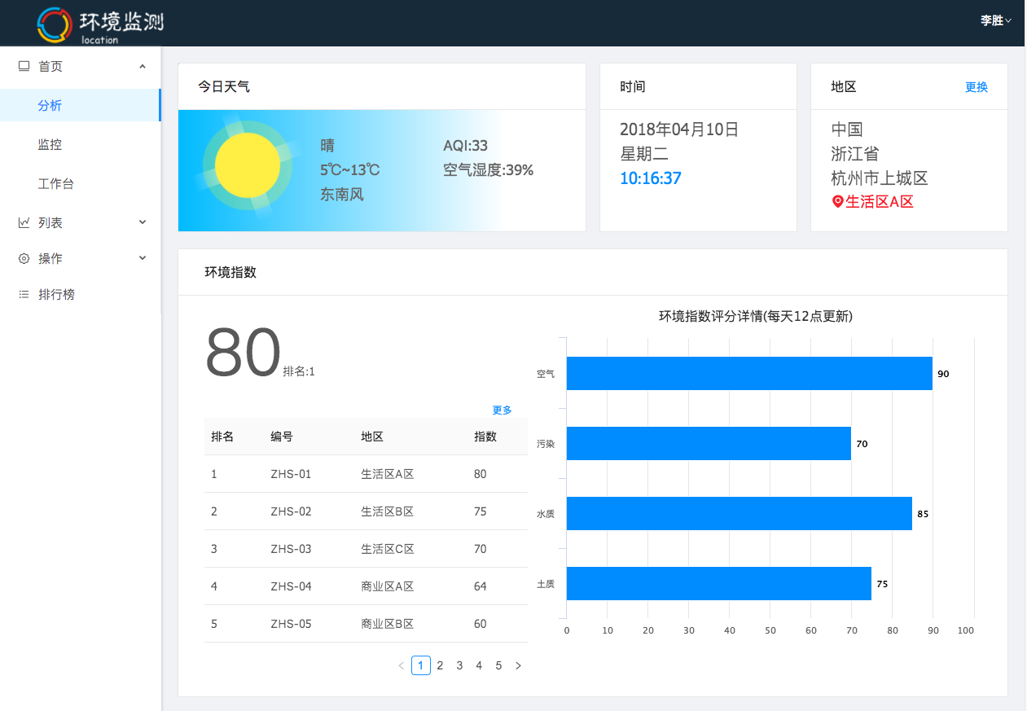Go to page 5 in pagination
Image resolution: width=1027 pixels, height=711 pixels.
[498, 665]
